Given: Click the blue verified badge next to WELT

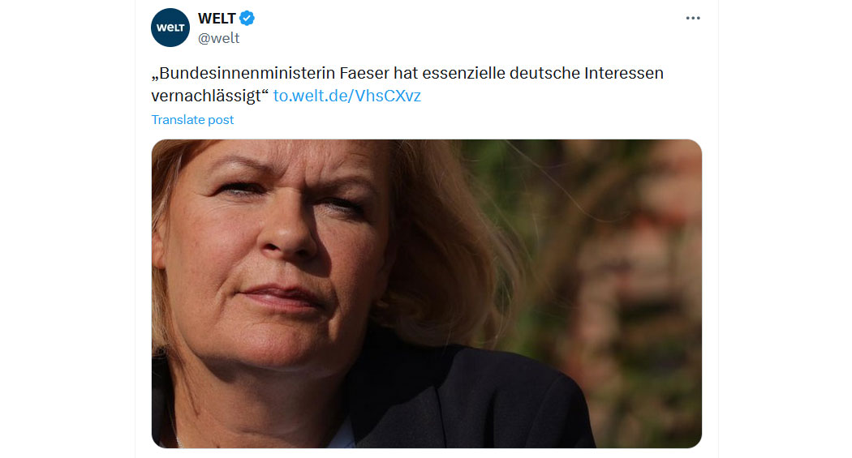Looking at the screenshot, I should pos(247,19).
